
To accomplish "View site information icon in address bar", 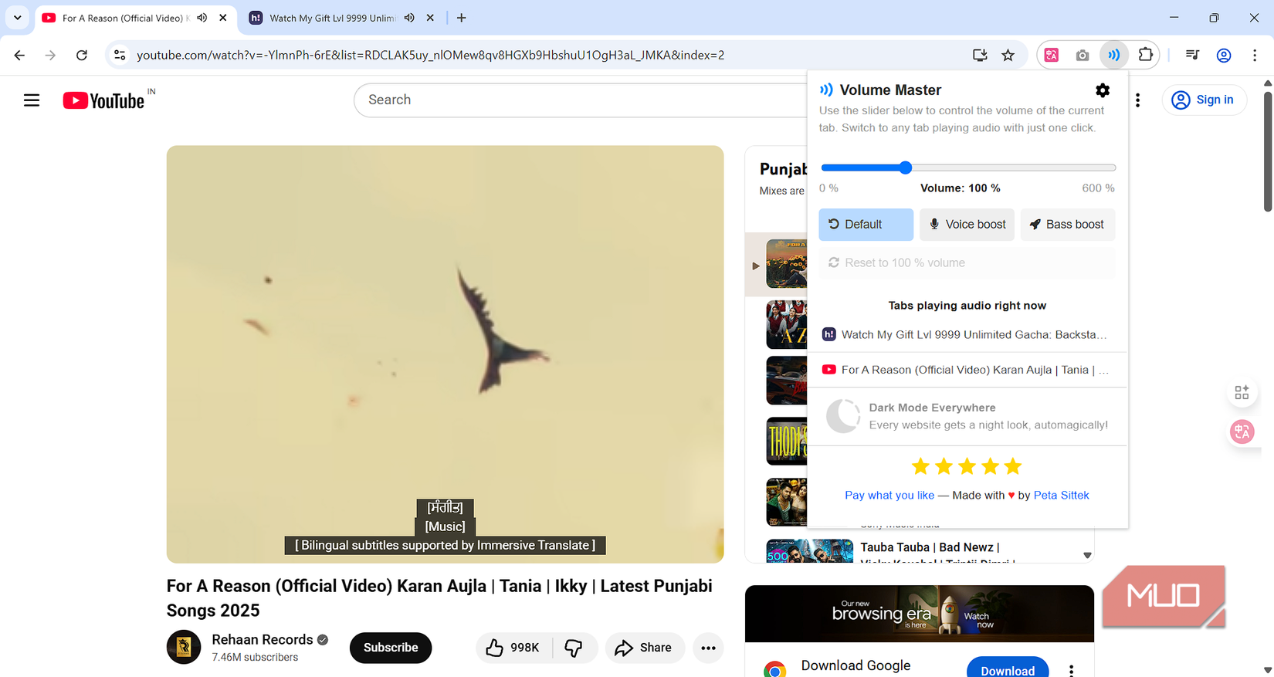I will point(120,55).
